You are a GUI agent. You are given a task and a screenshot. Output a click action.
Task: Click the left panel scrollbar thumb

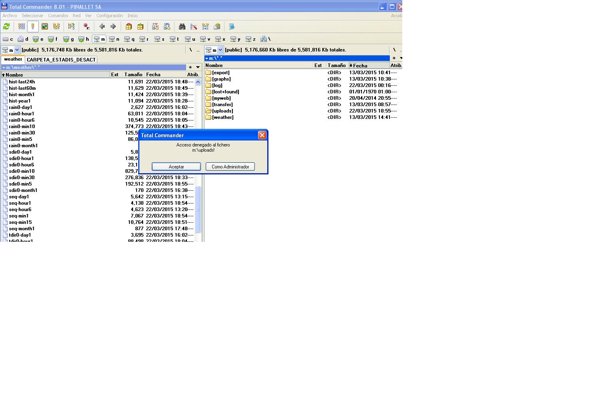tap(198, 209)
